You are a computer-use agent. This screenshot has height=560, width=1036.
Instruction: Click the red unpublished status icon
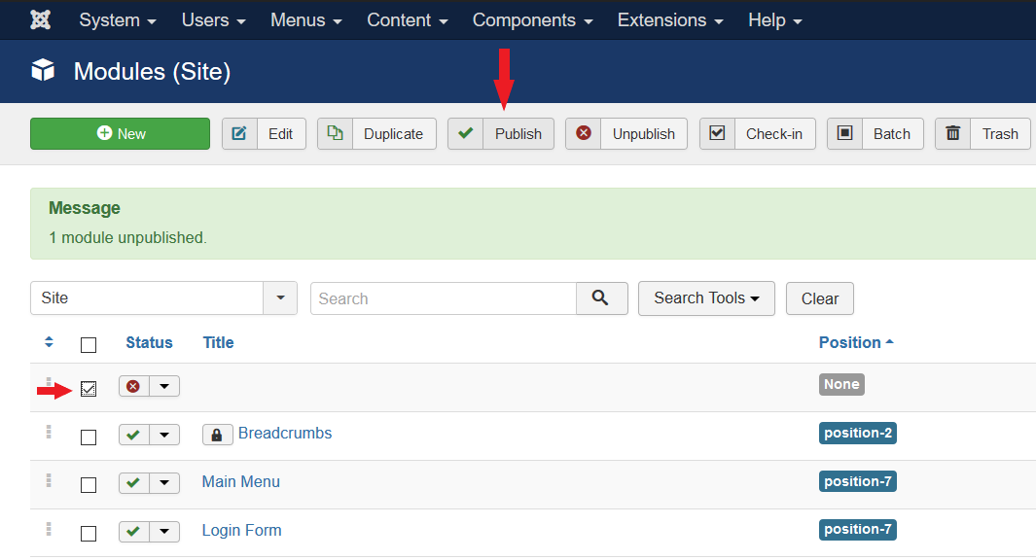click(x=133, y=386)
